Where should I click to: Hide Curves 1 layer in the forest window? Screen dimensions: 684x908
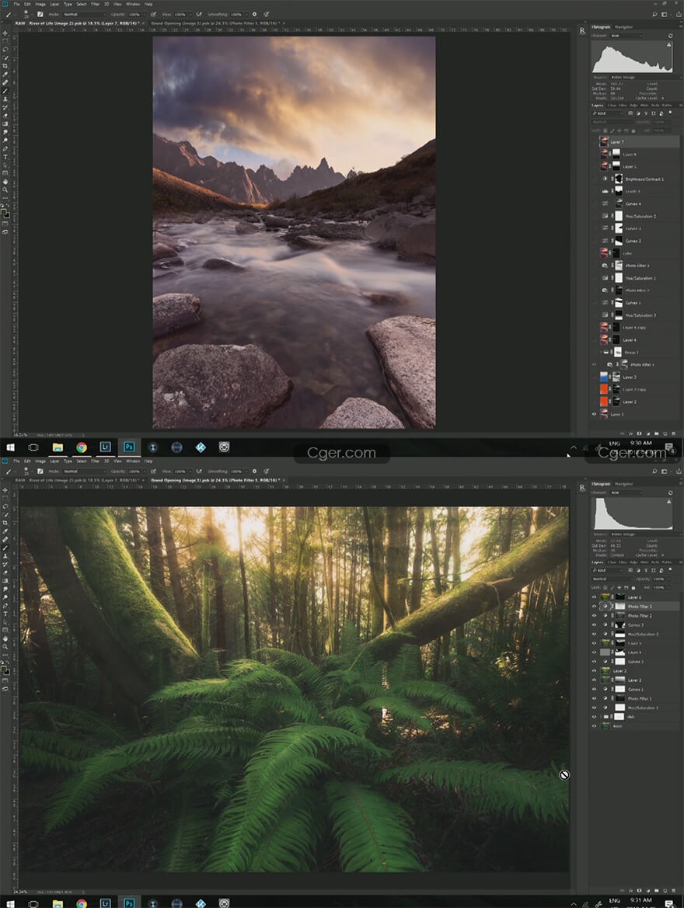coord(594,689)
